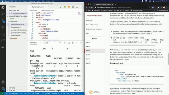Open editor More Actions ellipsis

coord(81,7)
